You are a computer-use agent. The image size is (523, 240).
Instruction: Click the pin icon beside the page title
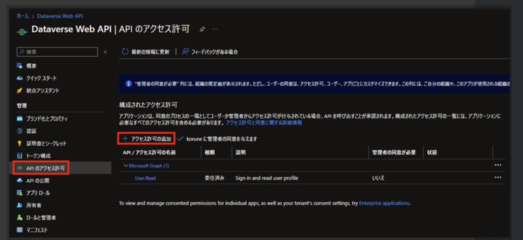[x=202, y=29]
